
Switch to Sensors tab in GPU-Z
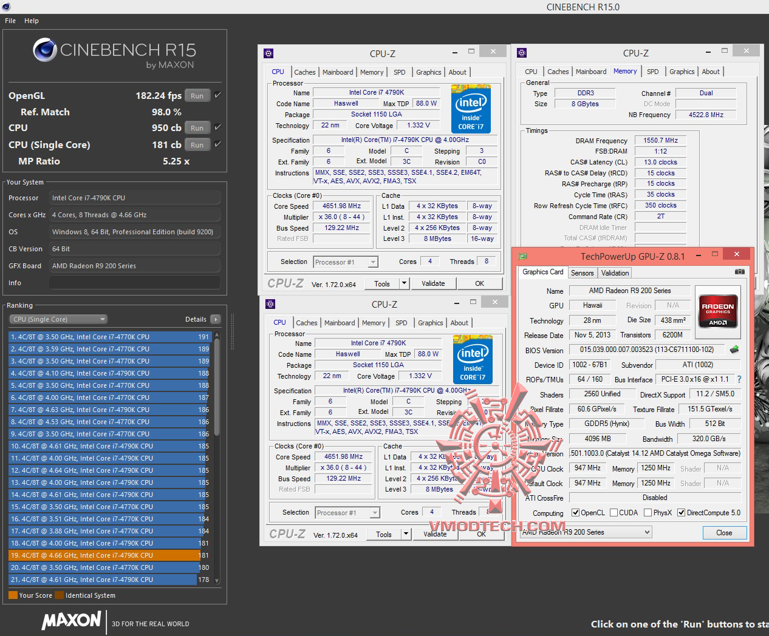pos(582,273)
